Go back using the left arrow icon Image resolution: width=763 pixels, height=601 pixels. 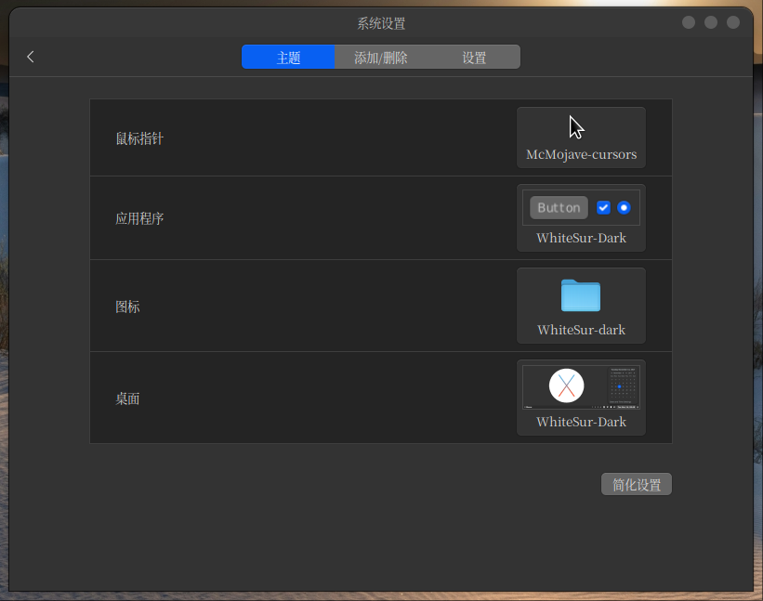(31, 57)
